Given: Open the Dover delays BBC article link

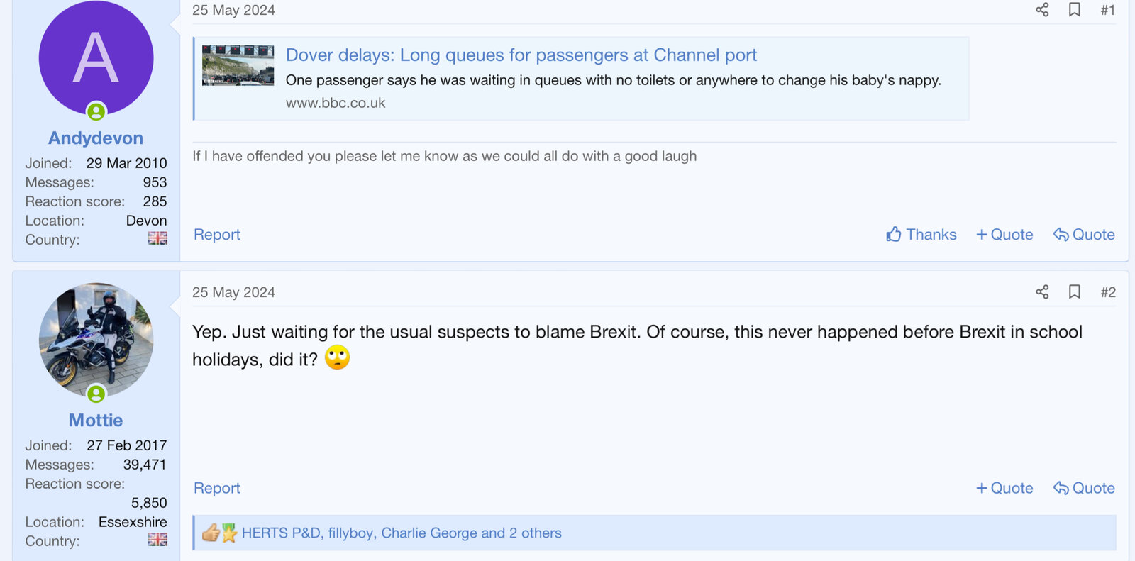Looking at the screenshot, I should tap(521, 55).
